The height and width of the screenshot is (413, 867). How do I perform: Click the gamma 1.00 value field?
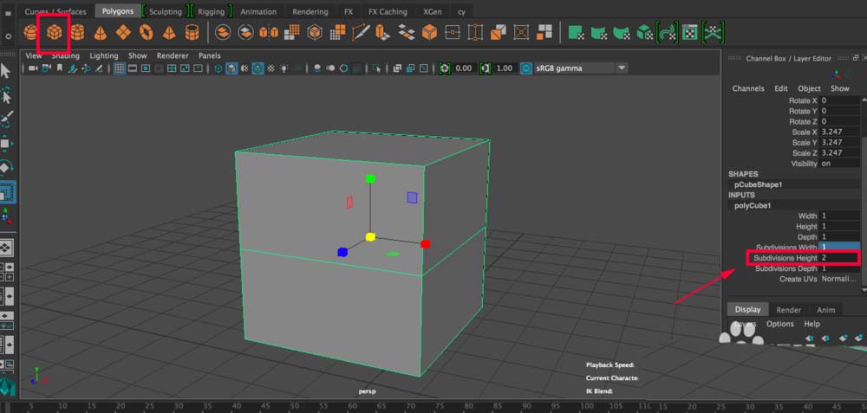(505, 68)
